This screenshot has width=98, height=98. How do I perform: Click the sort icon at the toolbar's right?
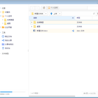pos(94,14)
